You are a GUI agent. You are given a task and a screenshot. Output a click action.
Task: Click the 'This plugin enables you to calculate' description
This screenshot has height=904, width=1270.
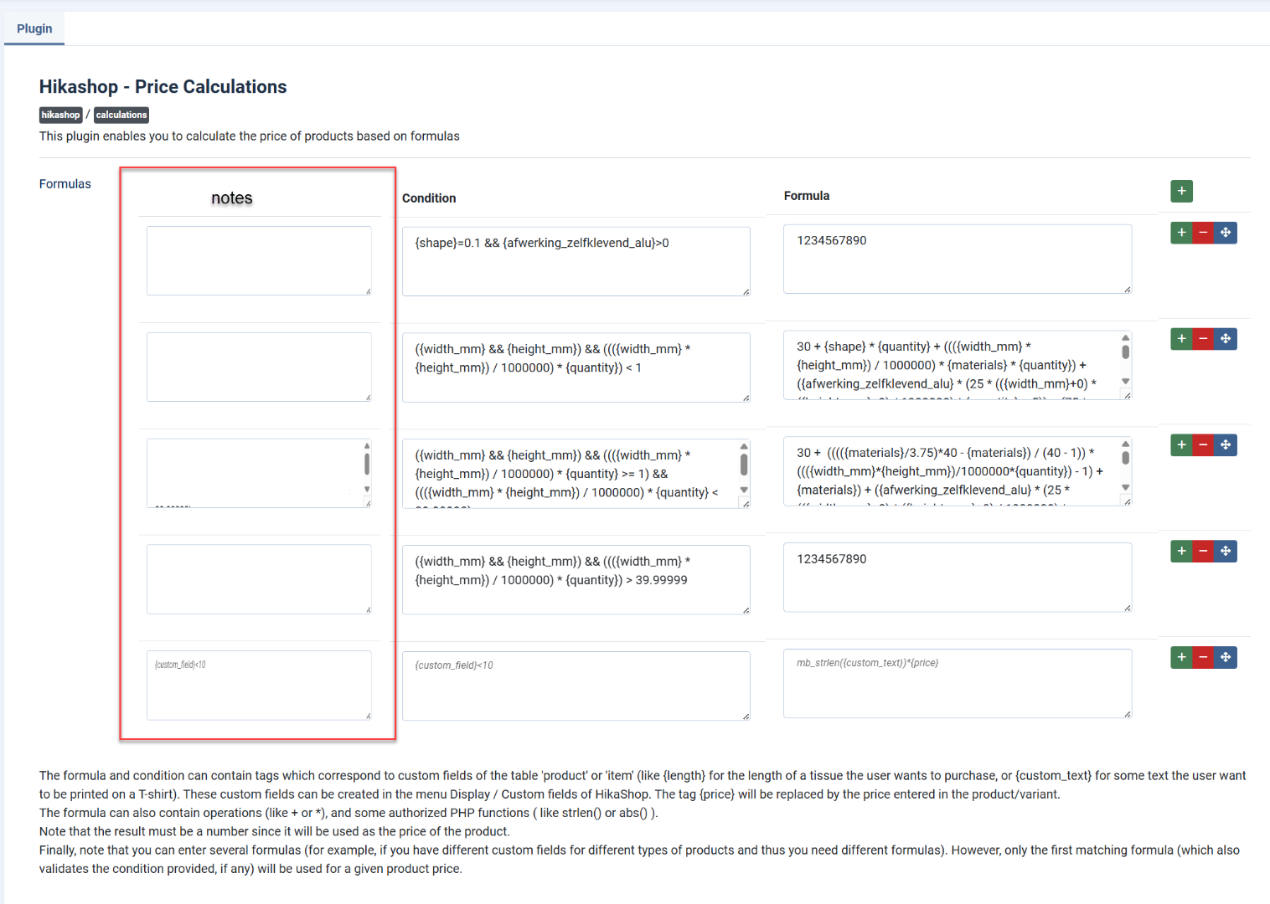click(x=250, y=136)
